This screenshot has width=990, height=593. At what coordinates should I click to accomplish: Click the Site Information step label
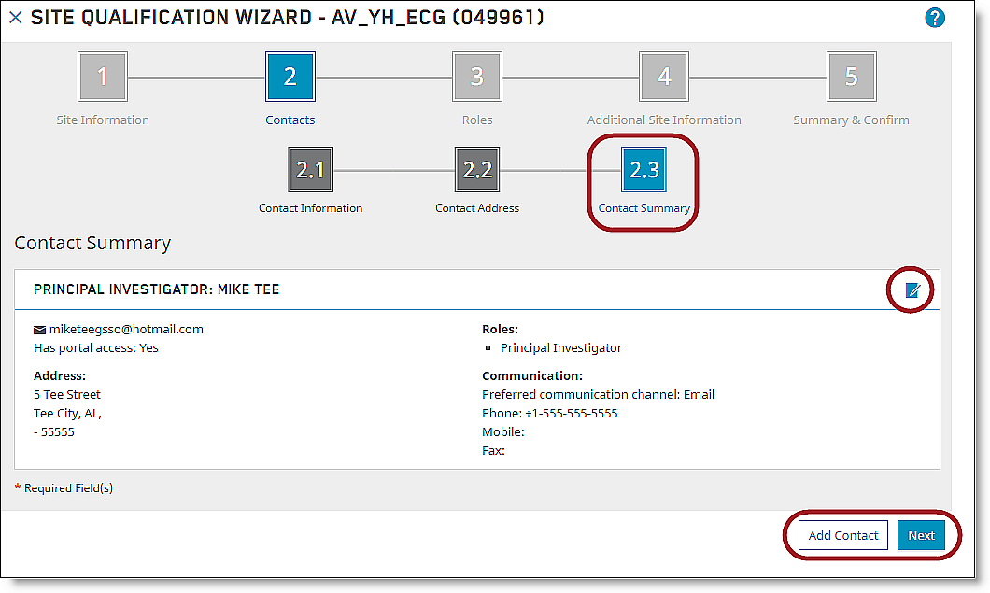pos(103,120)
